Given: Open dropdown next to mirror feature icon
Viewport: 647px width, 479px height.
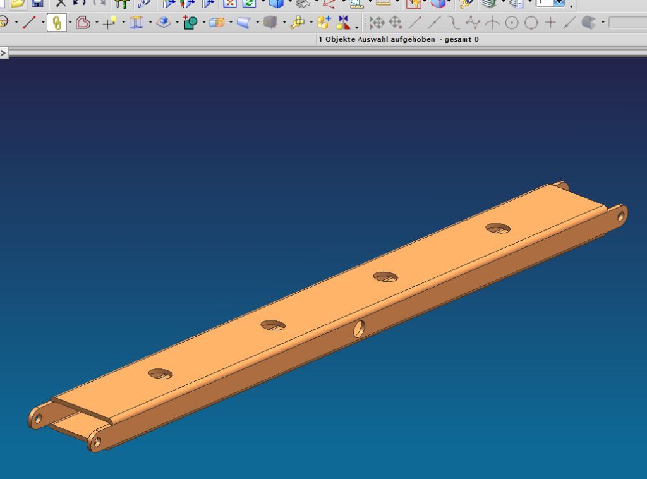Looking at the screenshot, I should (x=357, y=27).
